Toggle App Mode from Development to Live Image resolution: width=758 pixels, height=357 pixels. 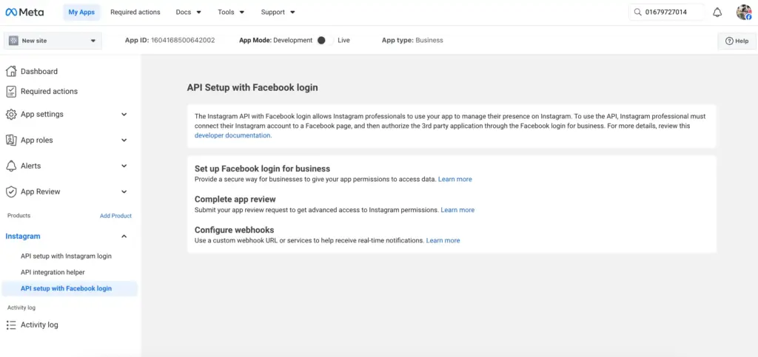point(324,41)
